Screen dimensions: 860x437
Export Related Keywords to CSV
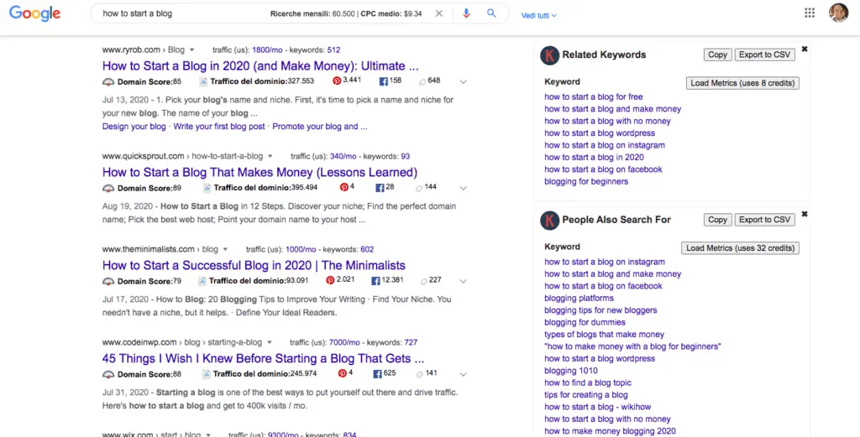pyautogui.click(x=764, y=55)
